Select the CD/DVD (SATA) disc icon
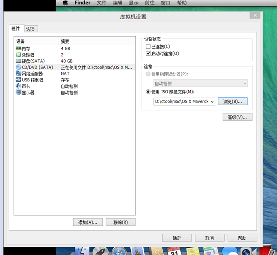The image size is (277, 255). pos(18,67)
